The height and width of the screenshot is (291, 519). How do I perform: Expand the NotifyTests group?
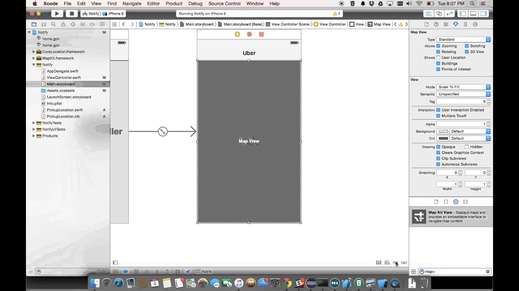pos(34,123)
